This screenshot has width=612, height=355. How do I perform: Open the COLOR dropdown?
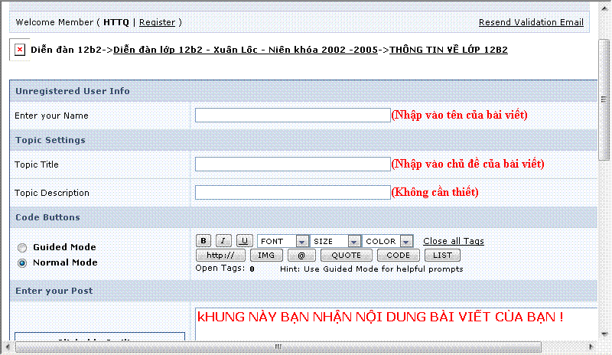388,241
